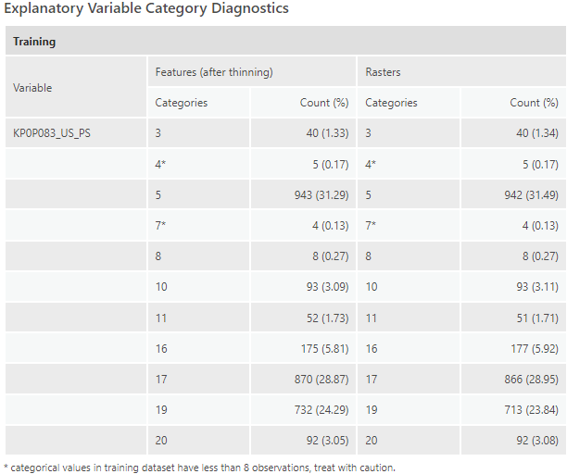
Task: Select Rasters category 7* cell
Action: coord(371,225)
